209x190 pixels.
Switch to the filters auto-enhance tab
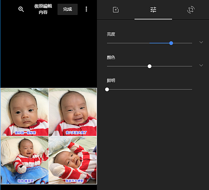116,10
